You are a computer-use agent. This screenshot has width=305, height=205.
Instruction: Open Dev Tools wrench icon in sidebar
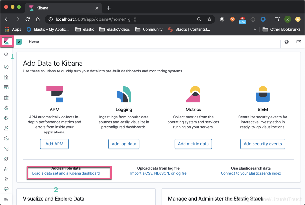pyautogui.click(x=6, y=179)
